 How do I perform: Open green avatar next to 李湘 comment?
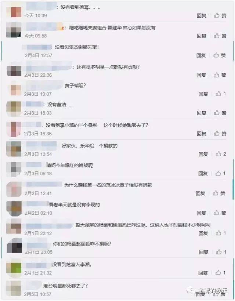point(14,268)
